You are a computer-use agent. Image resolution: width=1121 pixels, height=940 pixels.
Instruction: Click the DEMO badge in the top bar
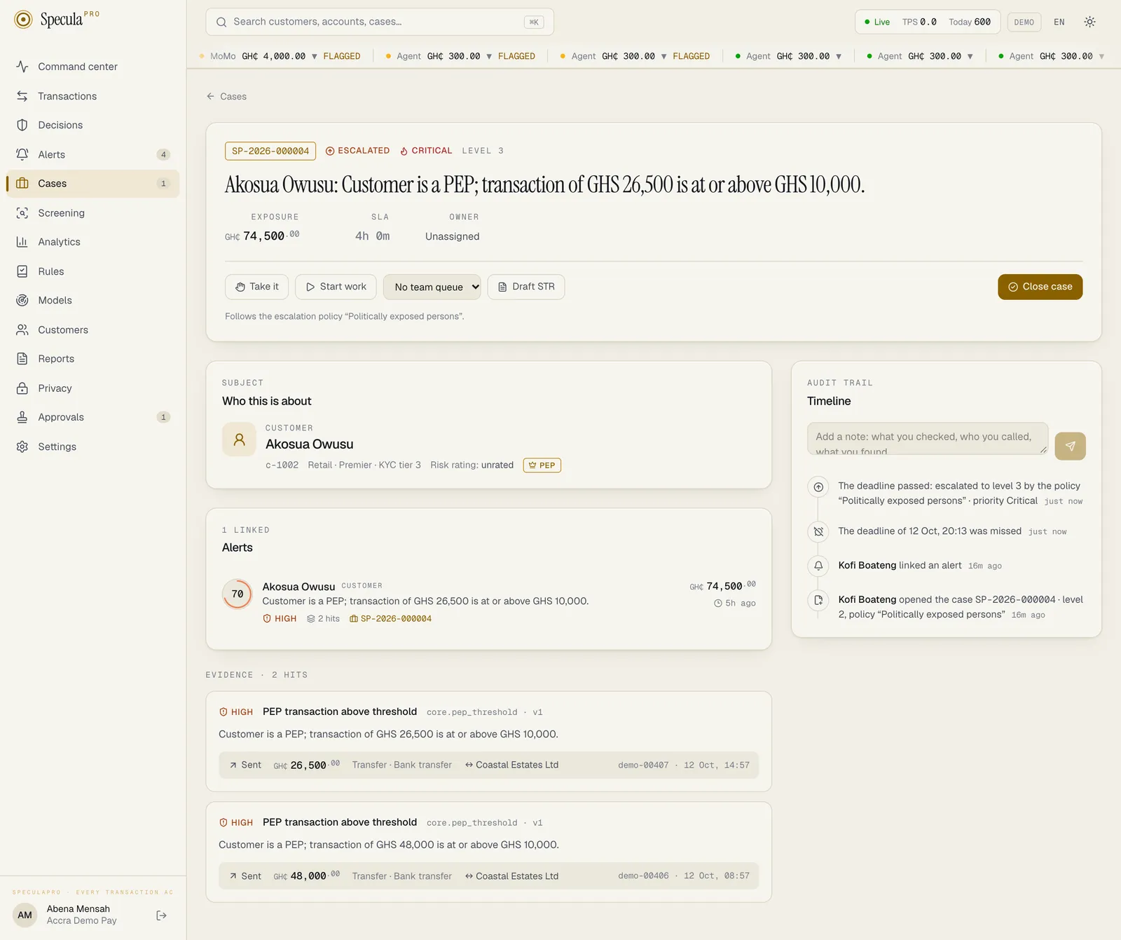pyautogui.click(x=1024, y=22)
